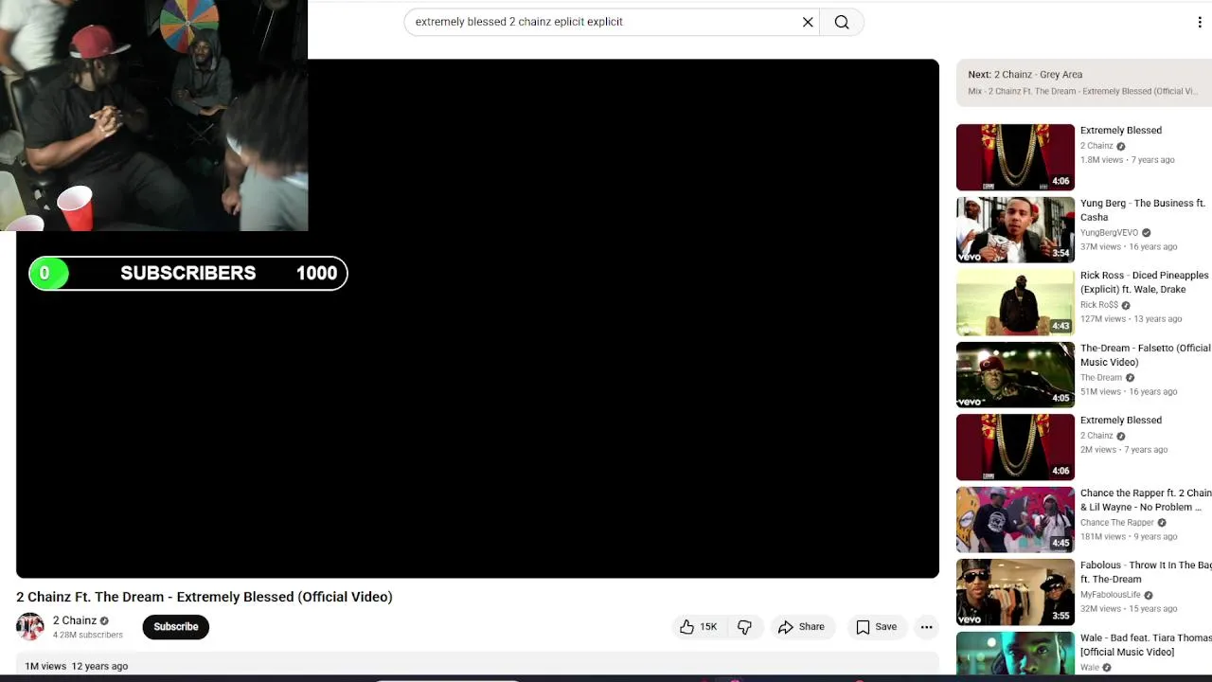The image size is (1212, 682).
Task: Share the video
Action: (x=801, y=627)
